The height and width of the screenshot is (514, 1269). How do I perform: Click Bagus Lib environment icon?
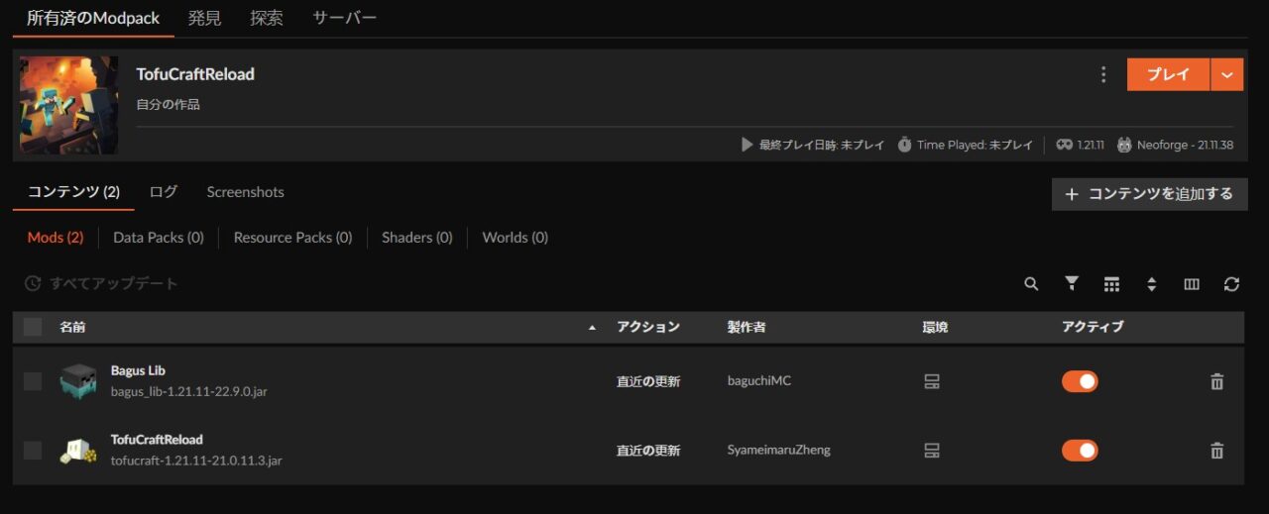point(932,381)
